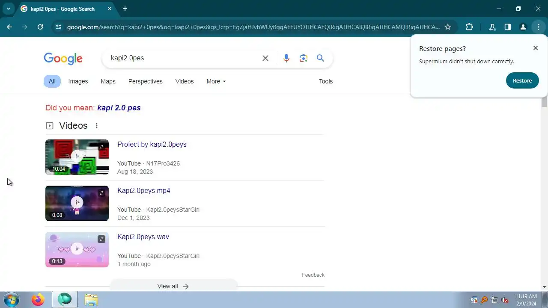
Task: Play the 0:08 video thumbnail
Action: click(77, 203)
